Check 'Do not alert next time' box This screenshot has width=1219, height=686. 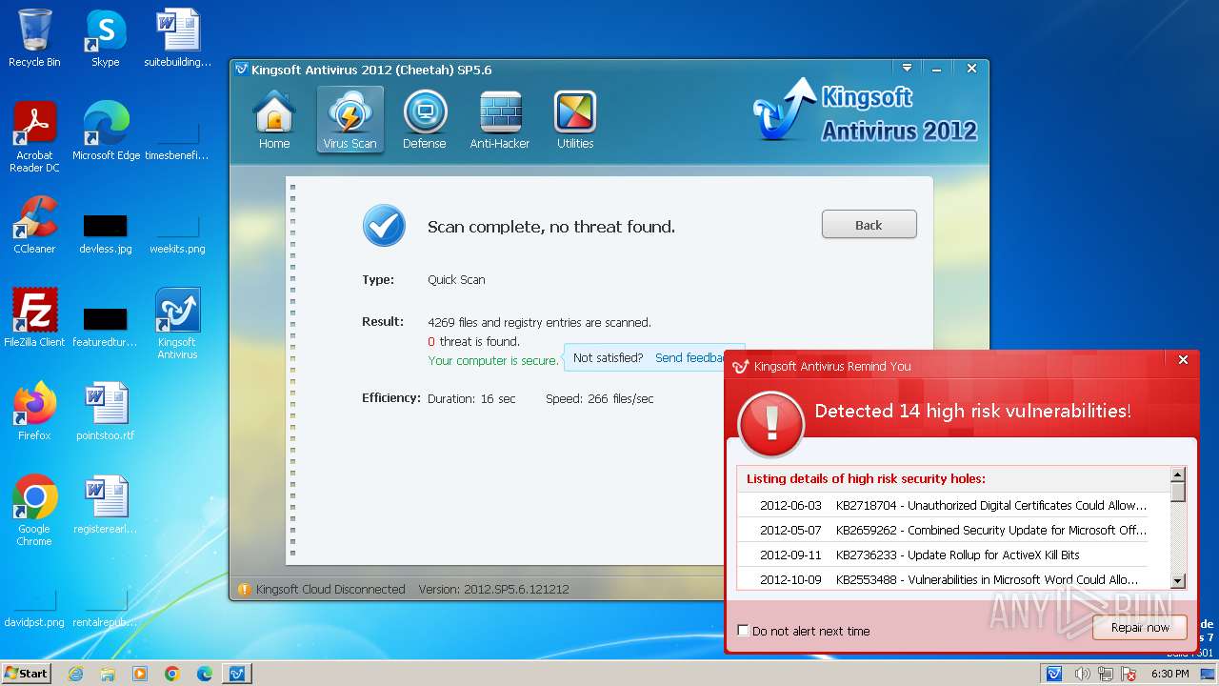tap(743, 631)
